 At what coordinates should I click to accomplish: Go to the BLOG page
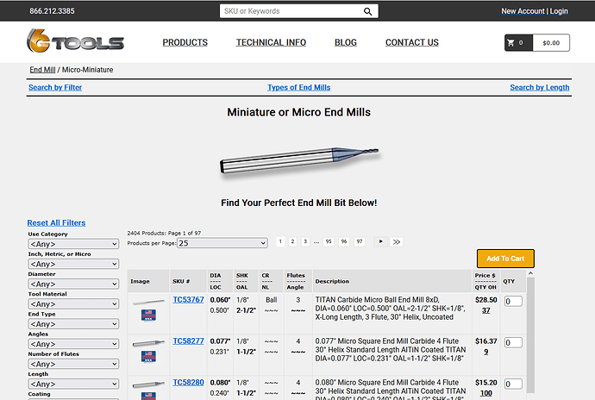click(x=346, y=42)
